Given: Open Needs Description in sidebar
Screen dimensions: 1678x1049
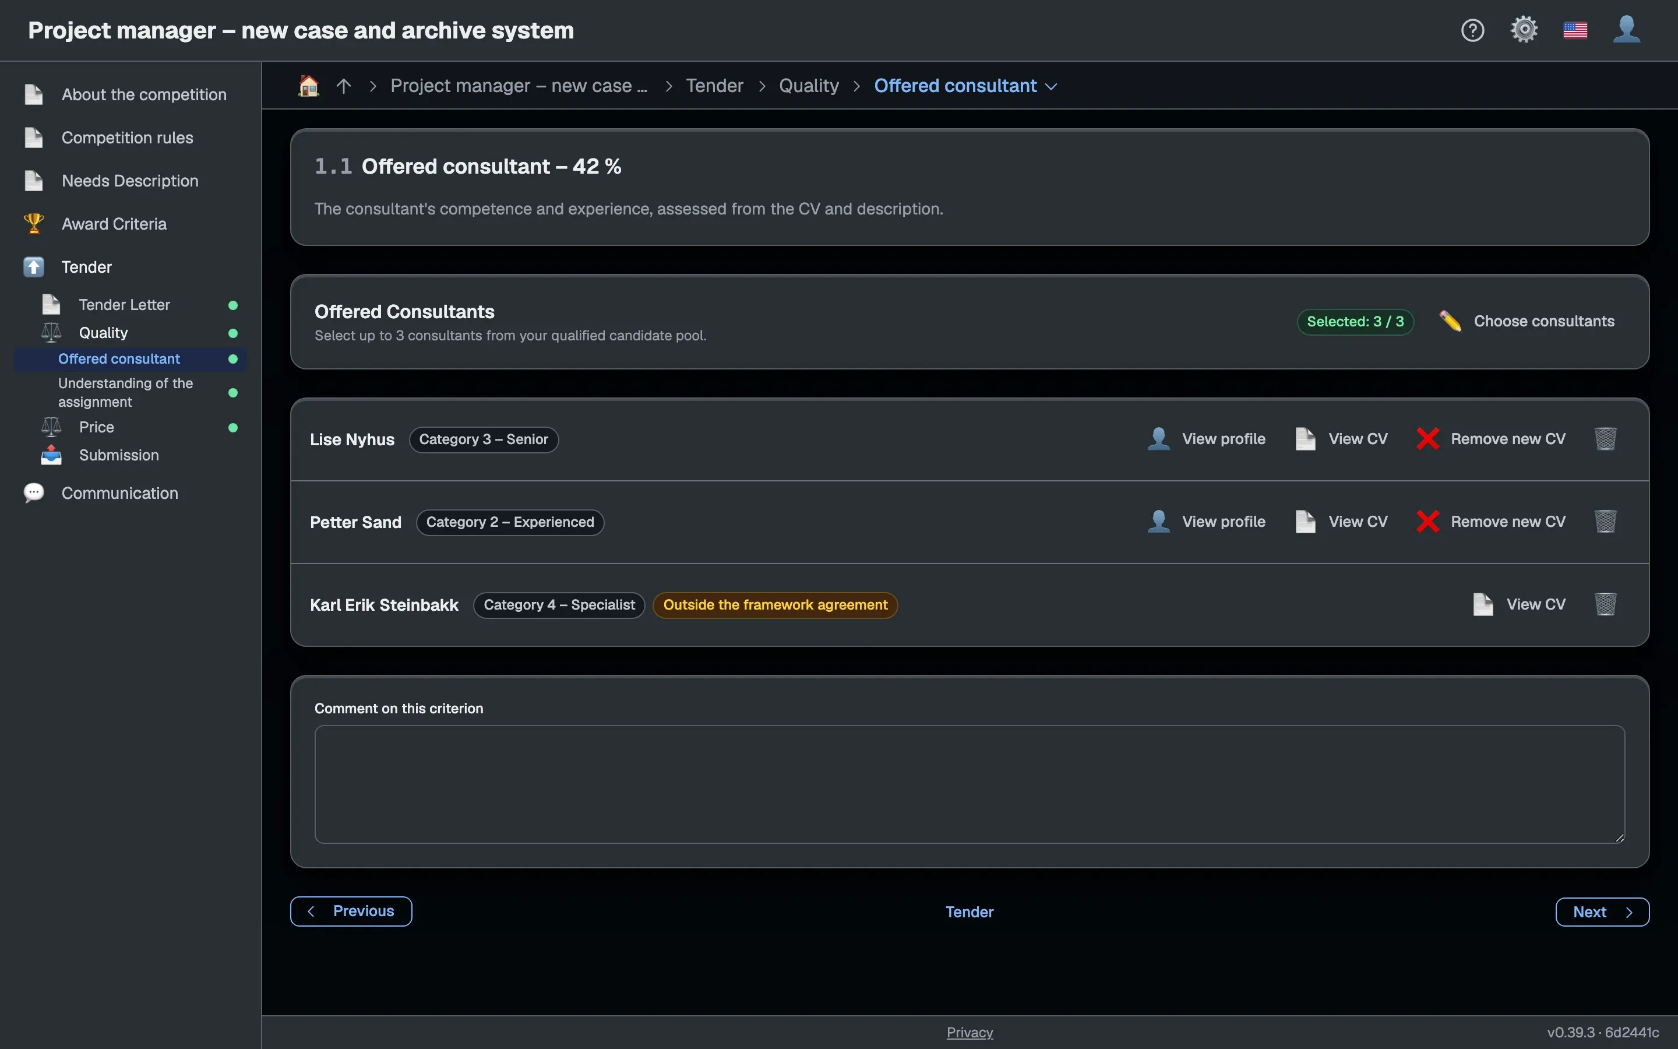Looking at the screenshot, I should point(130,181).
